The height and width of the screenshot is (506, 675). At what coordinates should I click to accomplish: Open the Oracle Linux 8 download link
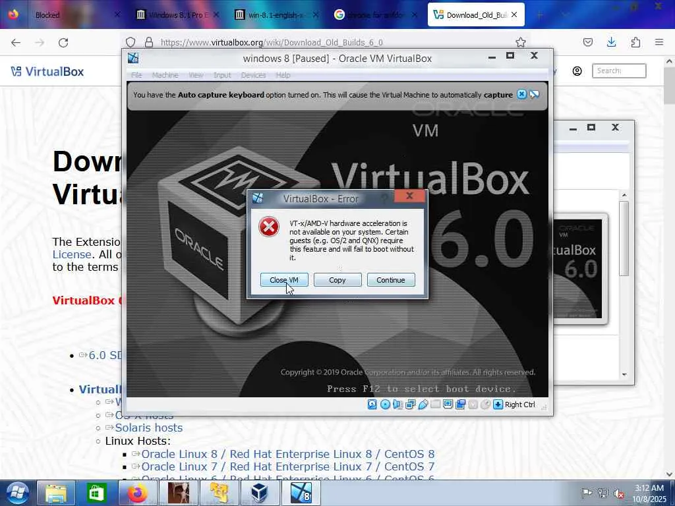(x=287, y=454)
